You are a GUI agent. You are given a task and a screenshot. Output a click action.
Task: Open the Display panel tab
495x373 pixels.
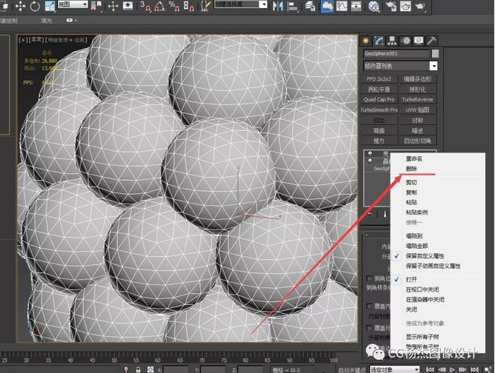[419, 41]
